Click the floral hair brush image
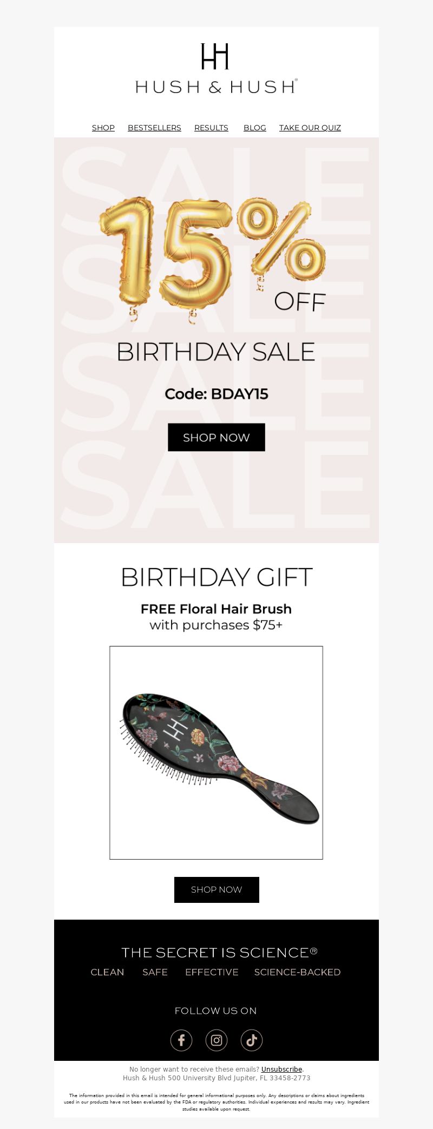This screenshot has height=1129, width=433. click(216, 752)
